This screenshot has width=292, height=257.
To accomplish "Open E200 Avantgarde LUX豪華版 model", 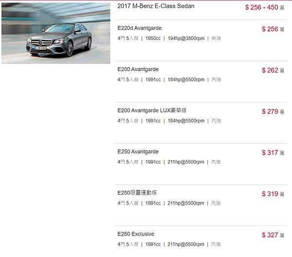I will click(152, 110).
